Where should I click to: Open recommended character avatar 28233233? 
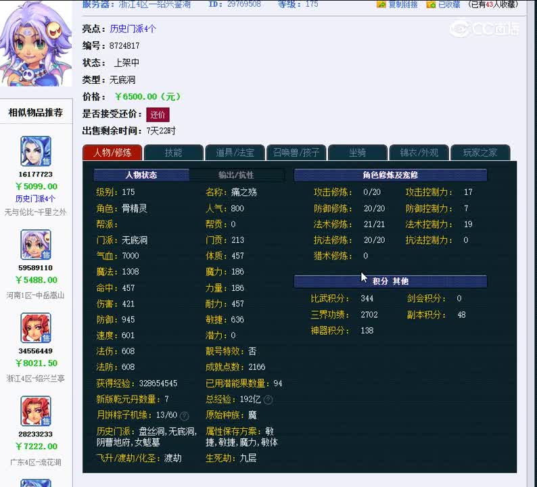point(36,411)
